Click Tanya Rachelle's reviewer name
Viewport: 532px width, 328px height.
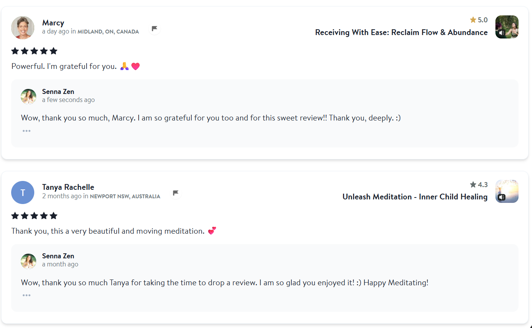tap(68, 187)
